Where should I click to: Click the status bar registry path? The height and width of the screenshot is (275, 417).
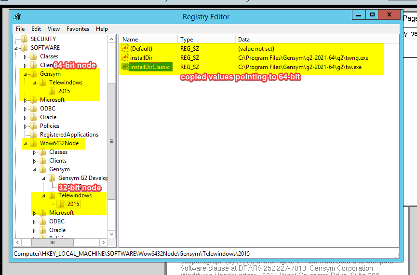click(132, 254)
